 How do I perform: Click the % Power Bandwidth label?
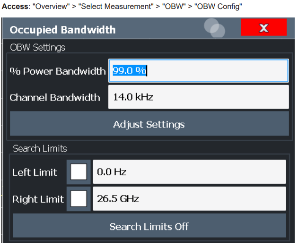[x=58, y=71]
